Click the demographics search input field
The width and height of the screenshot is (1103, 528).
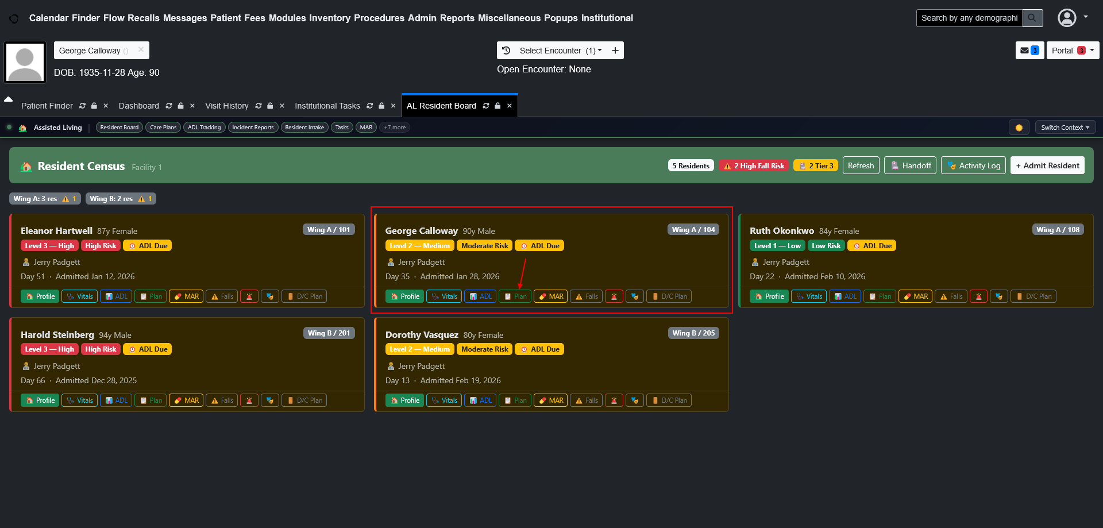click(969, 18)
